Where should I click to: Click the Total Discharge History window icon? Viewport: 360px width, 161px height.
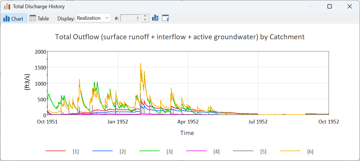(x=7, y=6)
